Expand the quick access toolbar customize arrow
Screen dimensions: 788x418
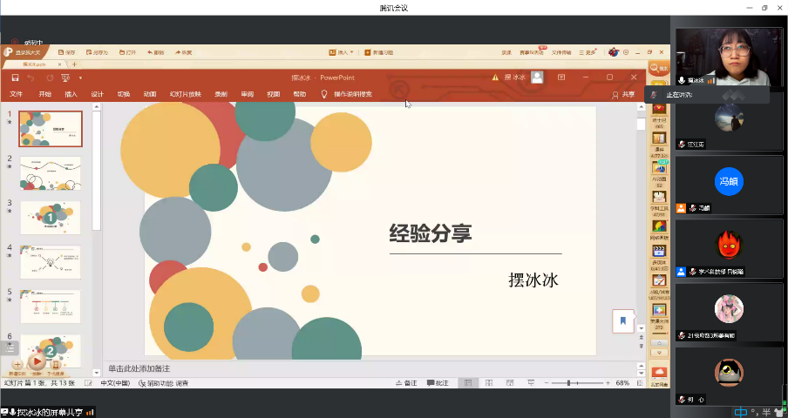tap(79, 78)
